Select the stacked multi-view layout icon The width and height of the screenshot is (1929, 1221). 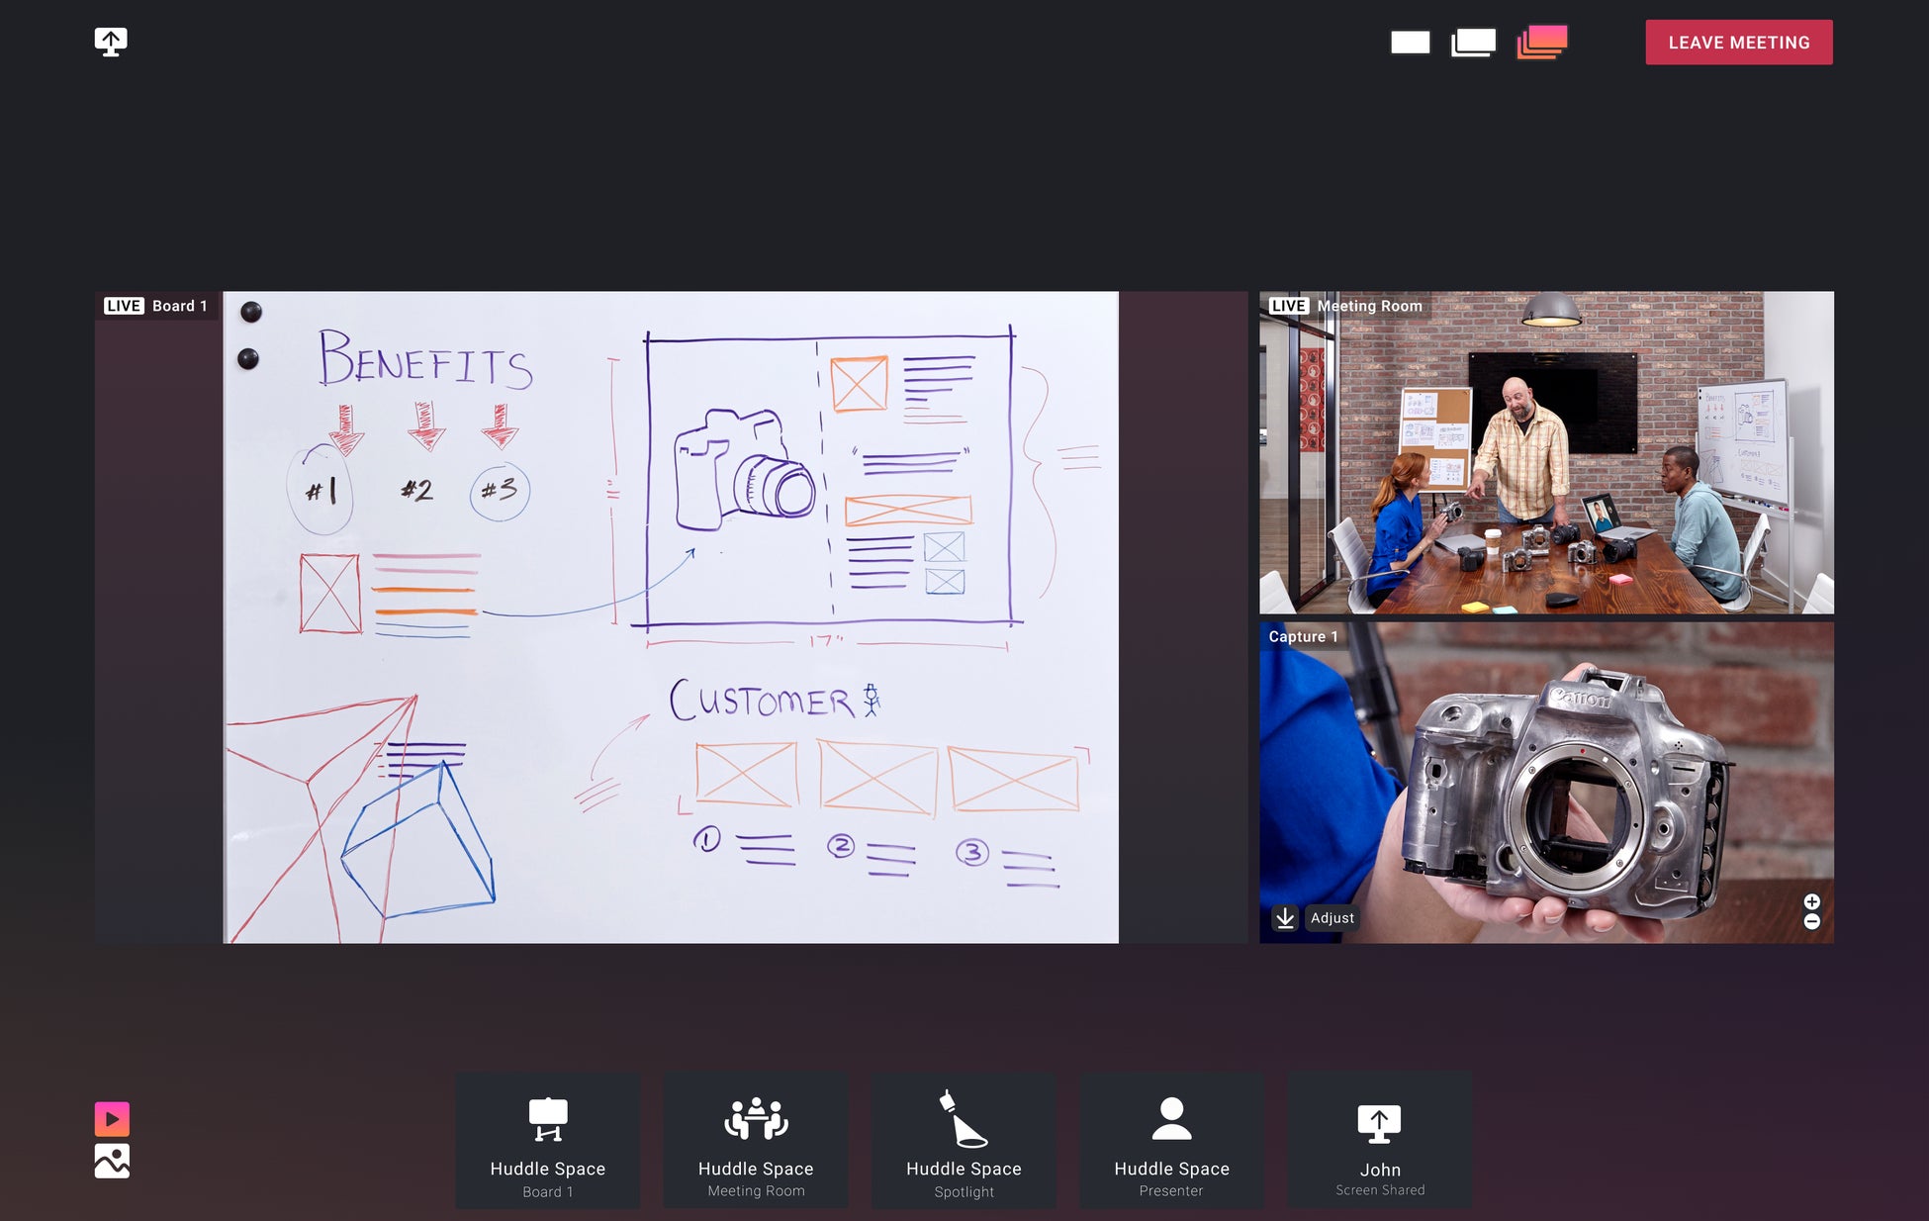[1542, 43]
